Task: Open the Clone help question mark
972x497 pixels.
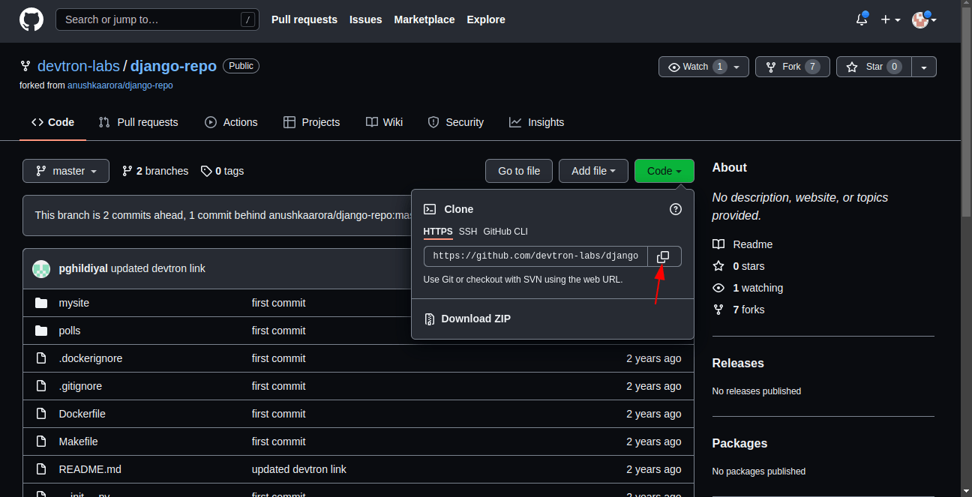Action: pos(676,209)
